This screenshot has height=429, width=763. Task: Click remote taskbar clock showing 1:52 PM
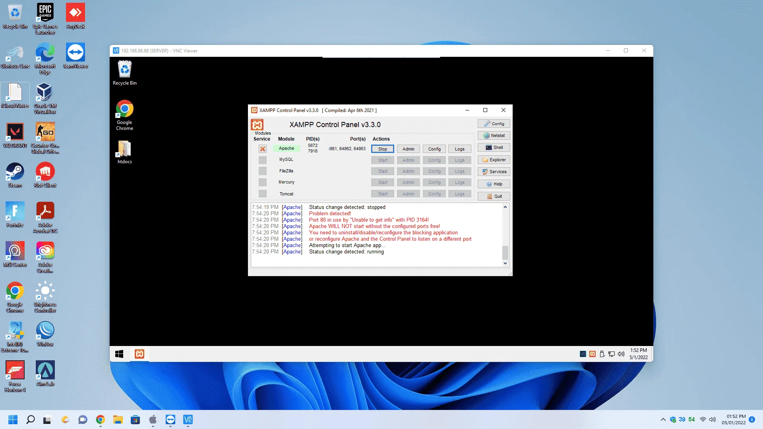tap(638, 354)
